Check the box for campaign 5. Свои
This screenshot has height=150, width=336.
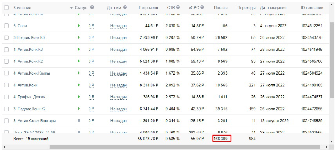(6, 26)
